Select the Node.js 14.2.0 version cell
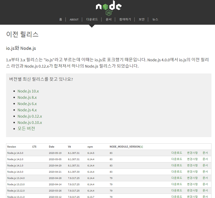The height and width of the screenshot is (198, 215). 15,159
